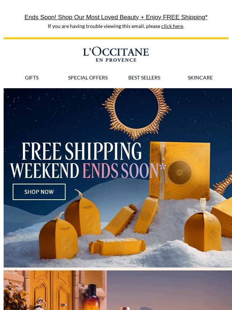
Task: Click the amber serum bottle image
Action: 92,297
